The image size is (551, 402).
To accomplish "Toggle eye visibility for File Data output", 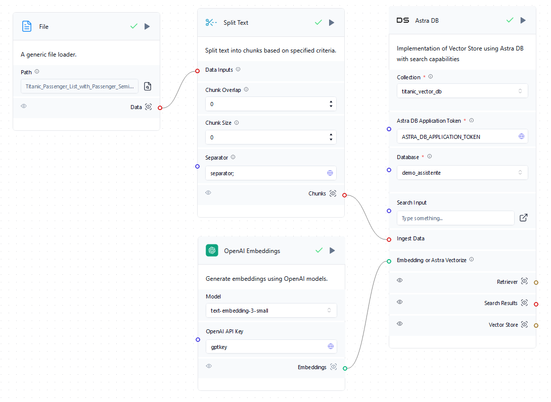I will pyautogui.click(x=24, y=106).
